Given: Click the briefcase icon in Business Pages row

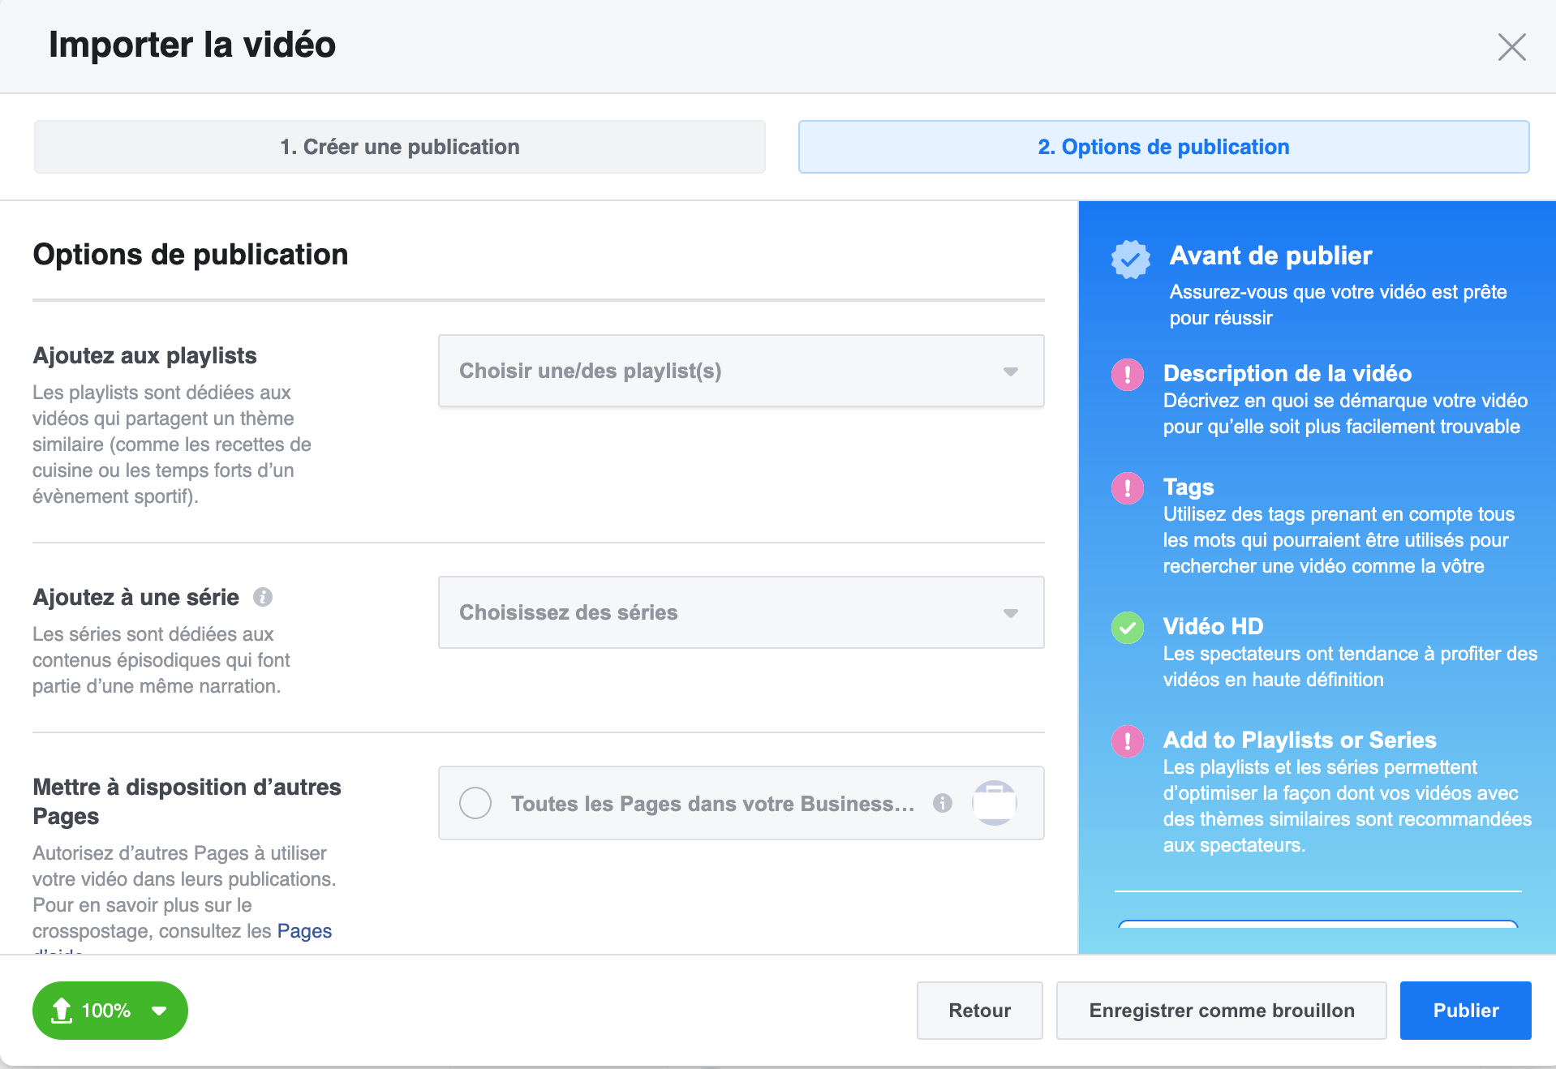Looking at the screenshot, I should pyautogui.click(x=995, y=803).
